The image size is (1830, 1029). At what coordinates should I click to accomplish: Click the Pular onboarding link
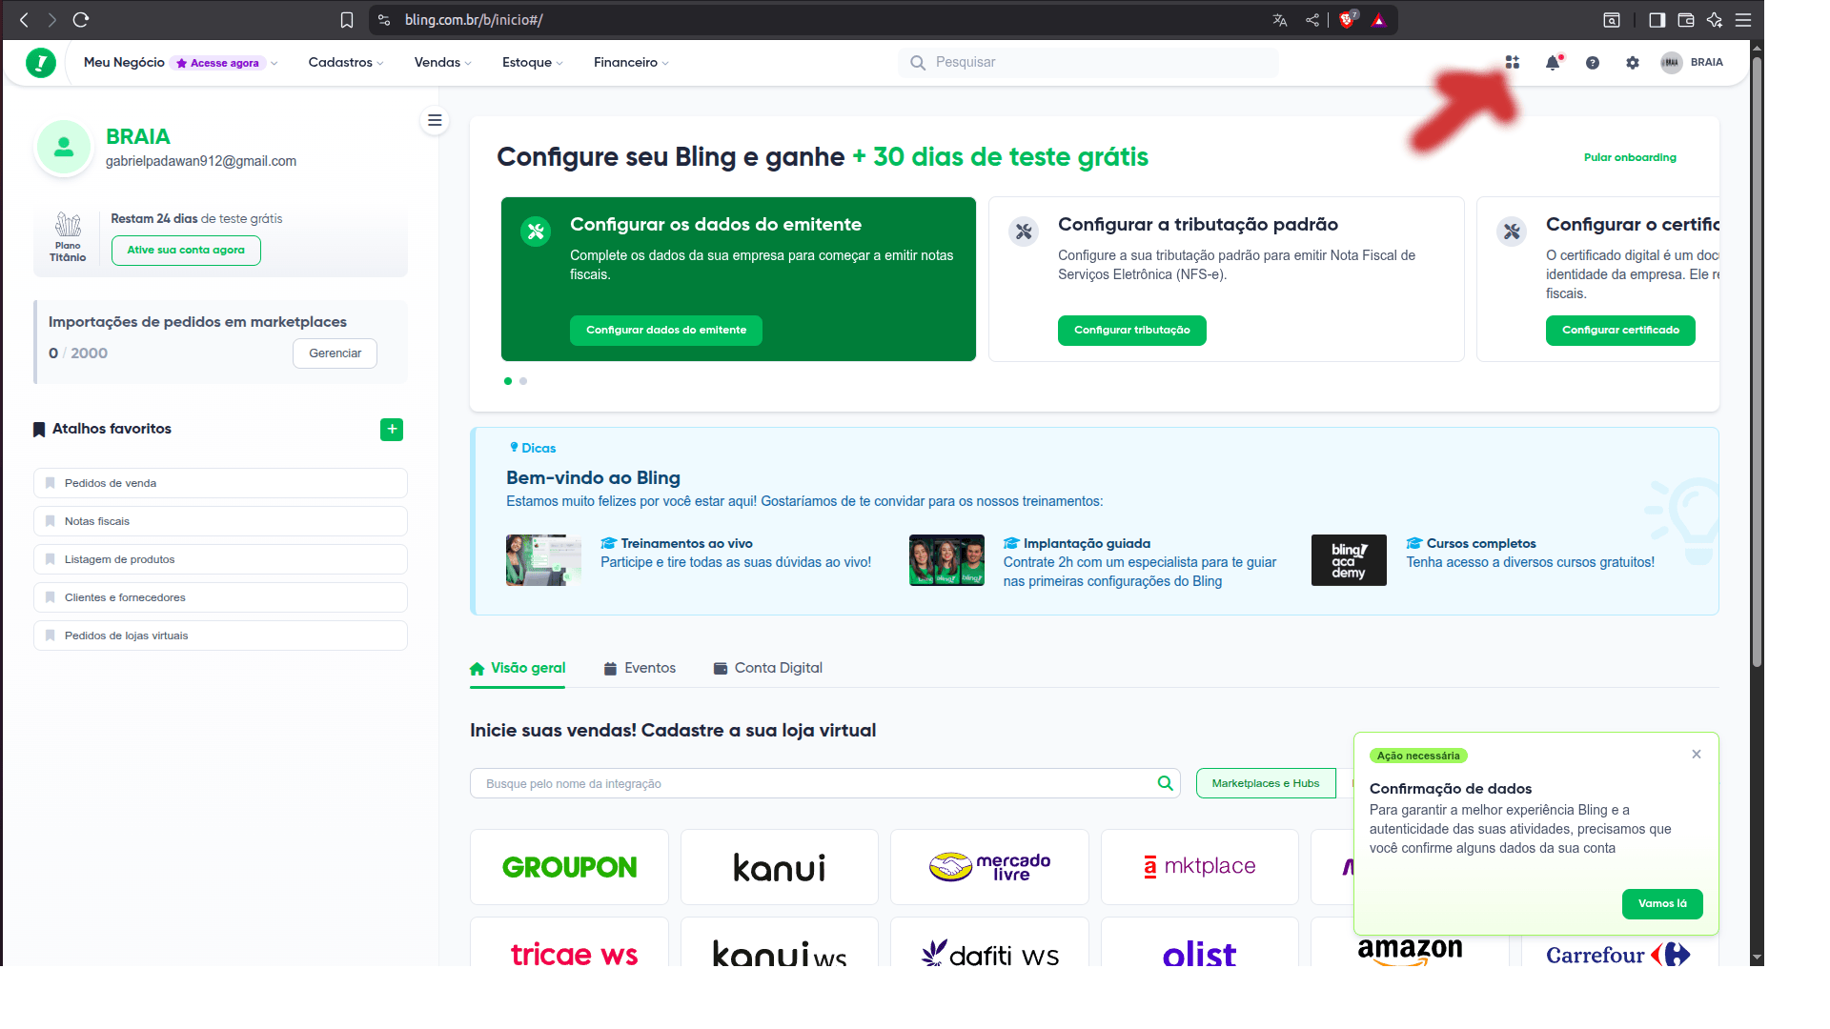[1631, 157]
